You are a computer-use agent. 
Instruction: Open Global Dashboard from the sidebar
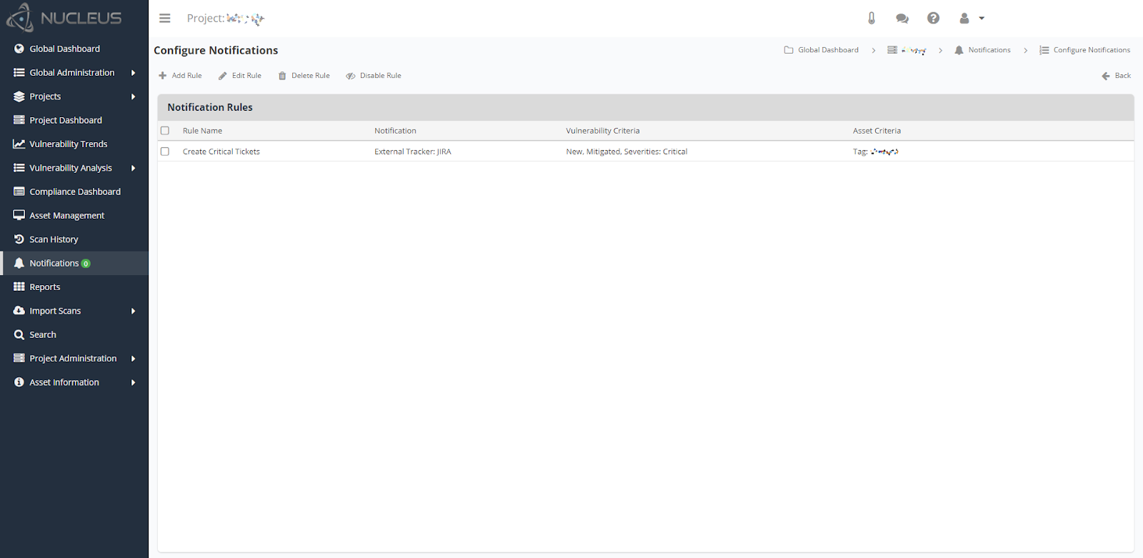click(65, 49)
